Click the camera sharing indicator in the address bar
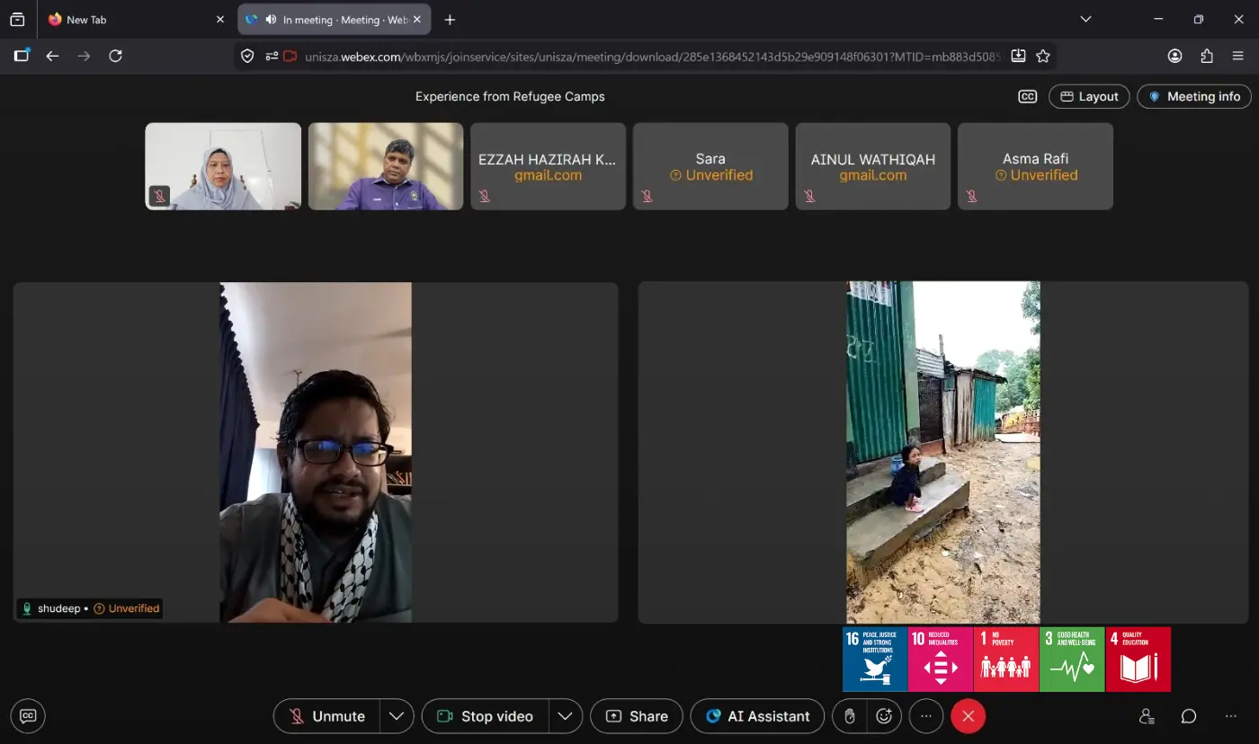Image resolution: width=1259 pixels, height=744 pixels. tap(290, 56)
